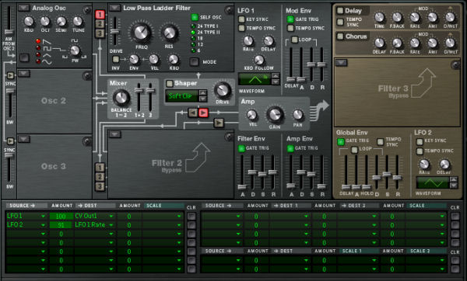This screenshot has width=467, height=281.
Task: Select square waveform in Analog Osc
Action: point(38,48)
